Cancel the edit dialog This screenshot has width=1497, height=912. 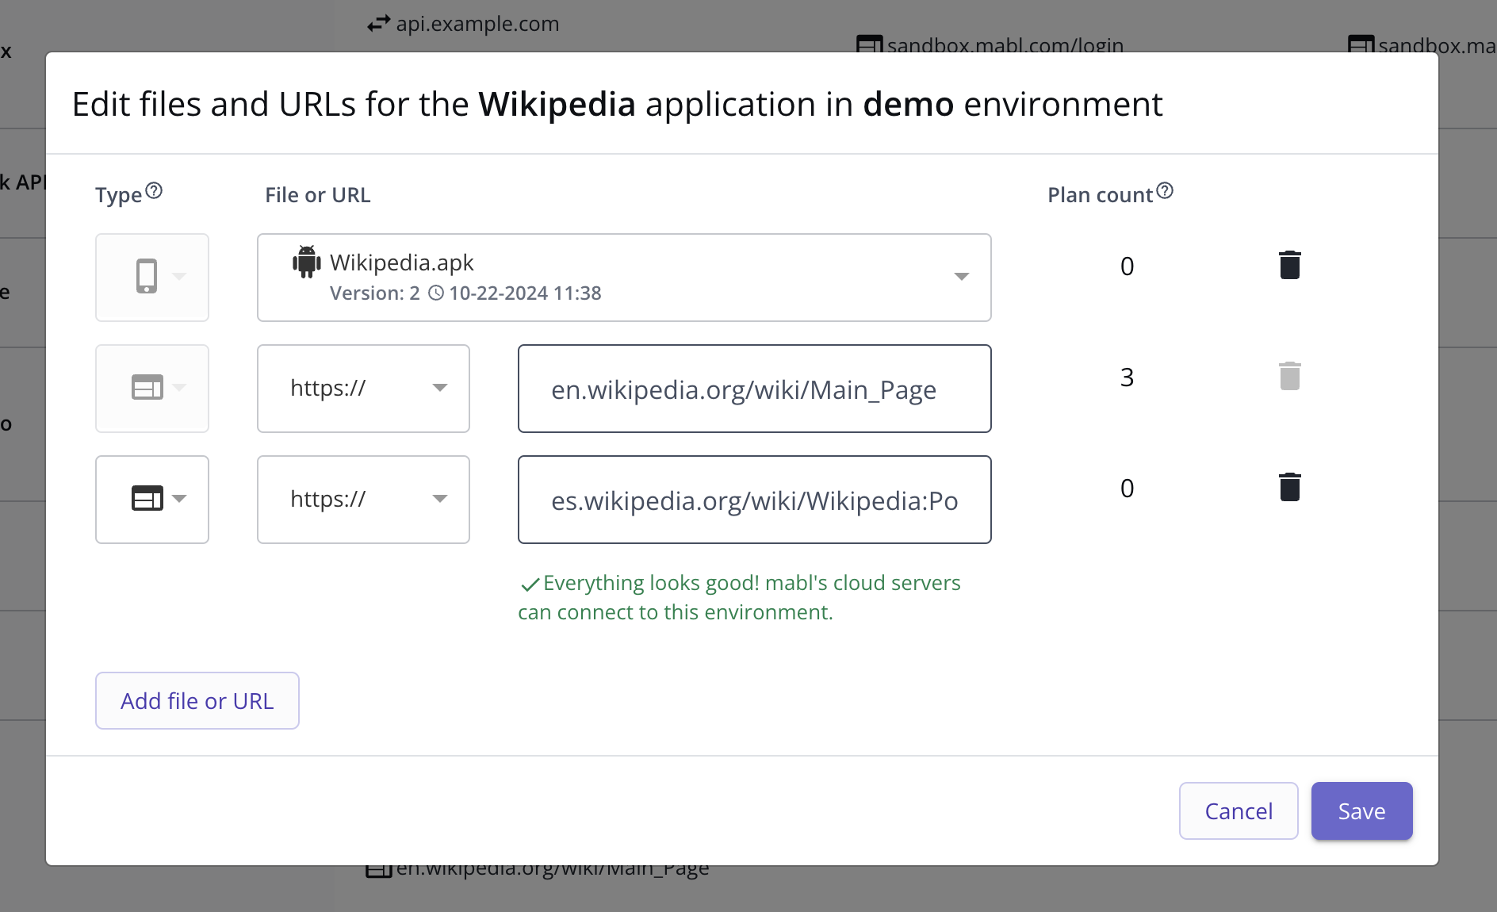(x=1239, y=810)
